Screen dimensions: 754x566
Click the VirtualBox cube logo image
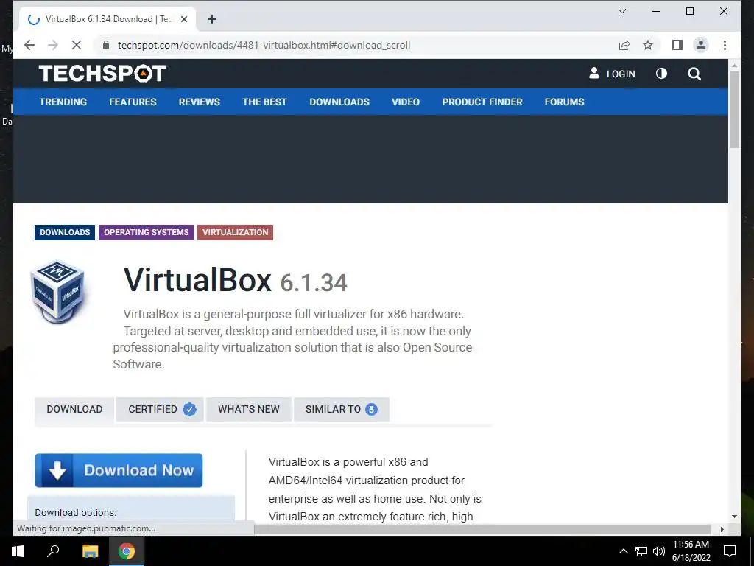click(x=57, y=292)
